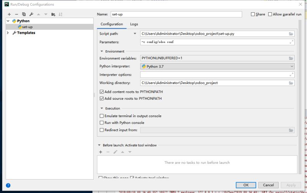This screenshot has width=307, height=193.
Task: Collapse the Python node in tree
Action: [x=8, y=21]
